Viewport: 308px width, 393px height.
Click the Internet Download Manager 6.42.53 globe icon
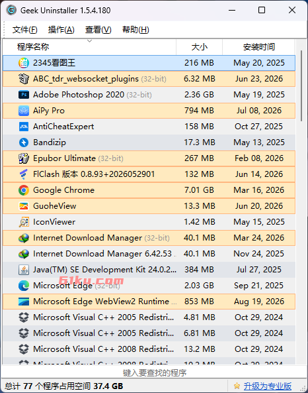(24, 254)
